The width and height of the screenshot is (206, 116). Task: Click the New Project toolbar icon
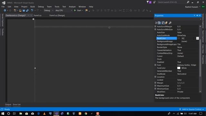tap(15, 10)
